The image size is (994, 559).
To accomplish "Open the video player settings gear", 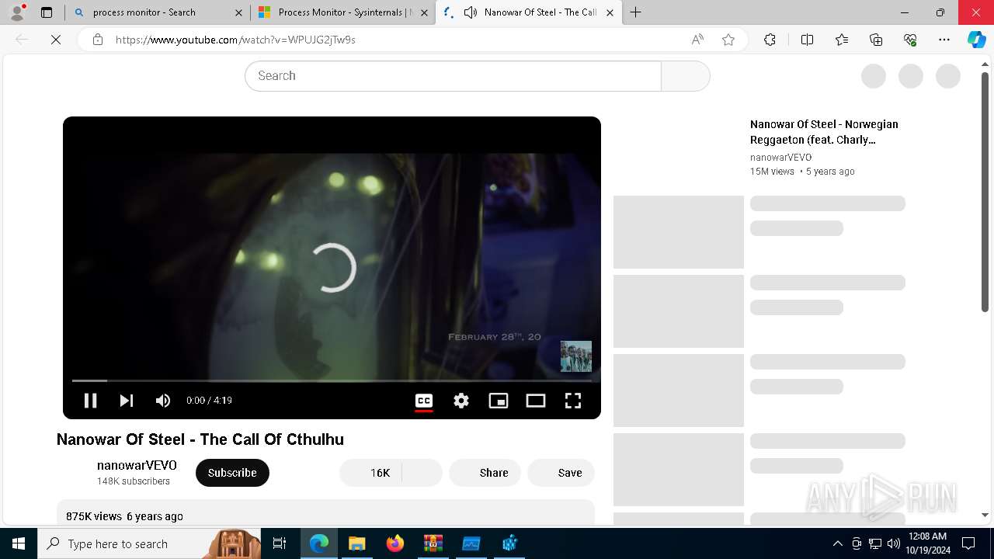I will (461, 401).
